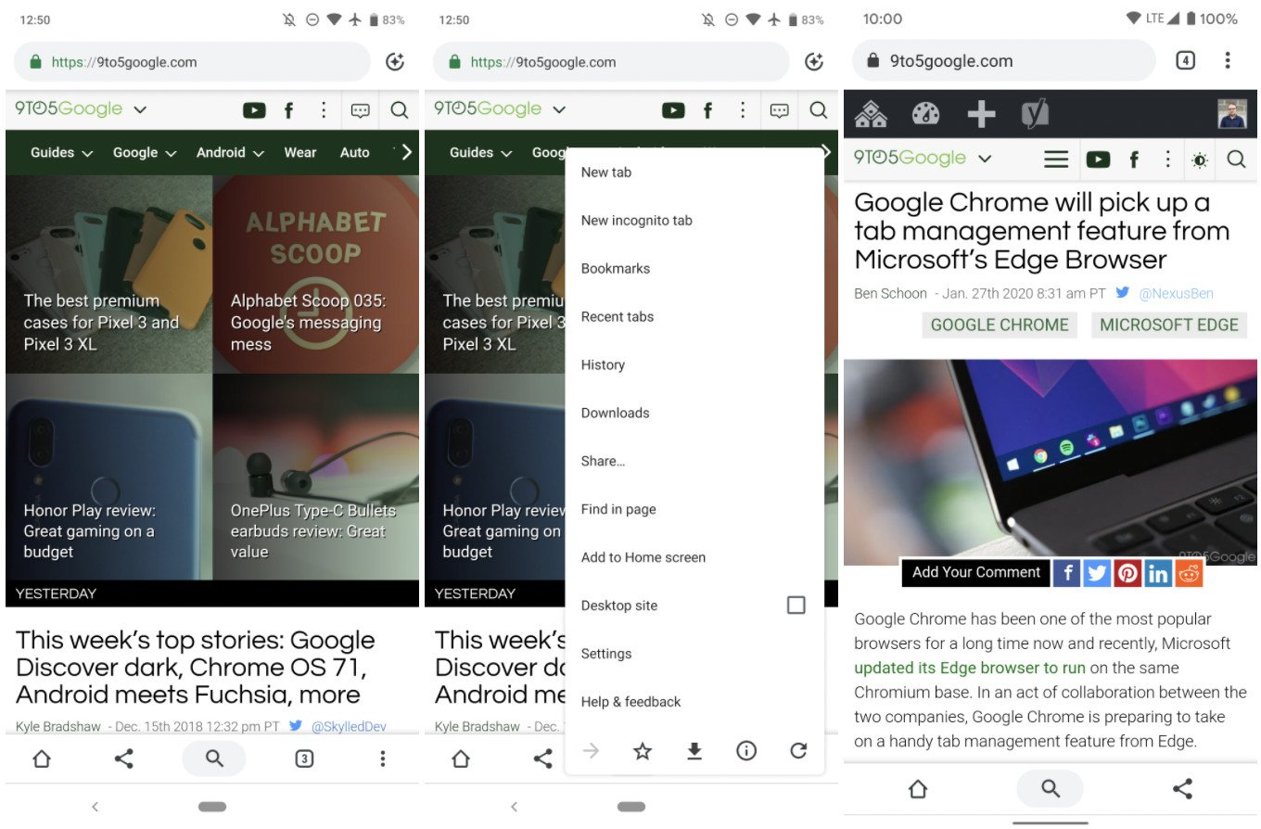
Task: Tap Android back arrow on 3-tab screen
Action: (x=95, y=807)
